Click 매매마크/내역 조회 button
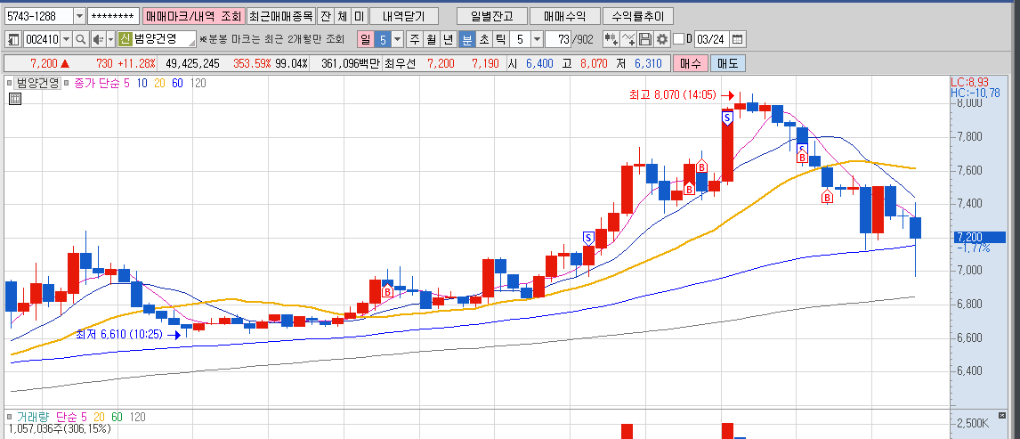This screenshot has width=1020, height=439. [193, 16]
